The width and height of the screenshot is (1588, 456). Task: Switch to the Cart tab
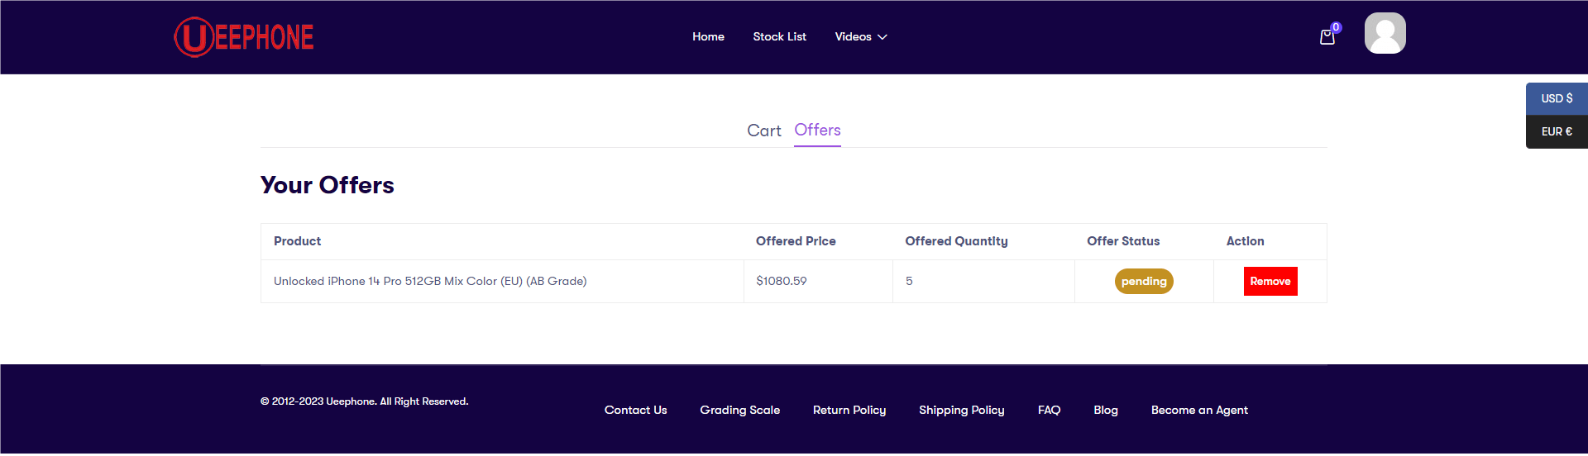763,131
